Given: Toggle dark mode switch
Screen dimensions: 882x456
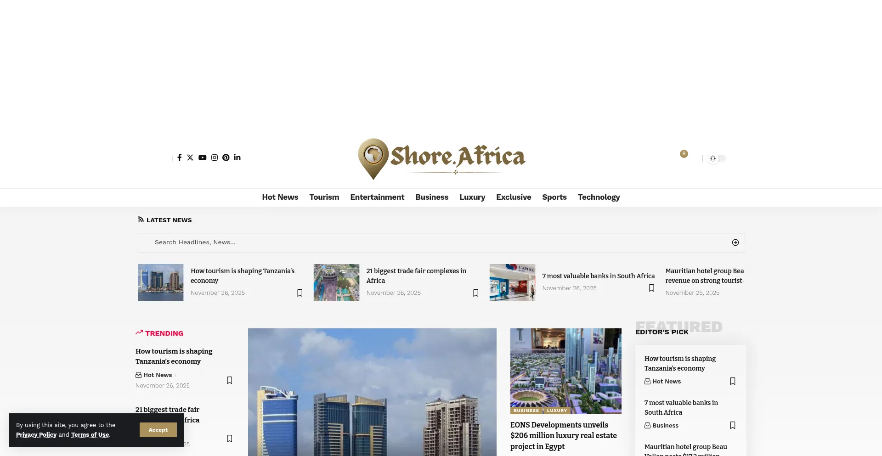Looking at the screenshot, I should (x=717, y=158).
